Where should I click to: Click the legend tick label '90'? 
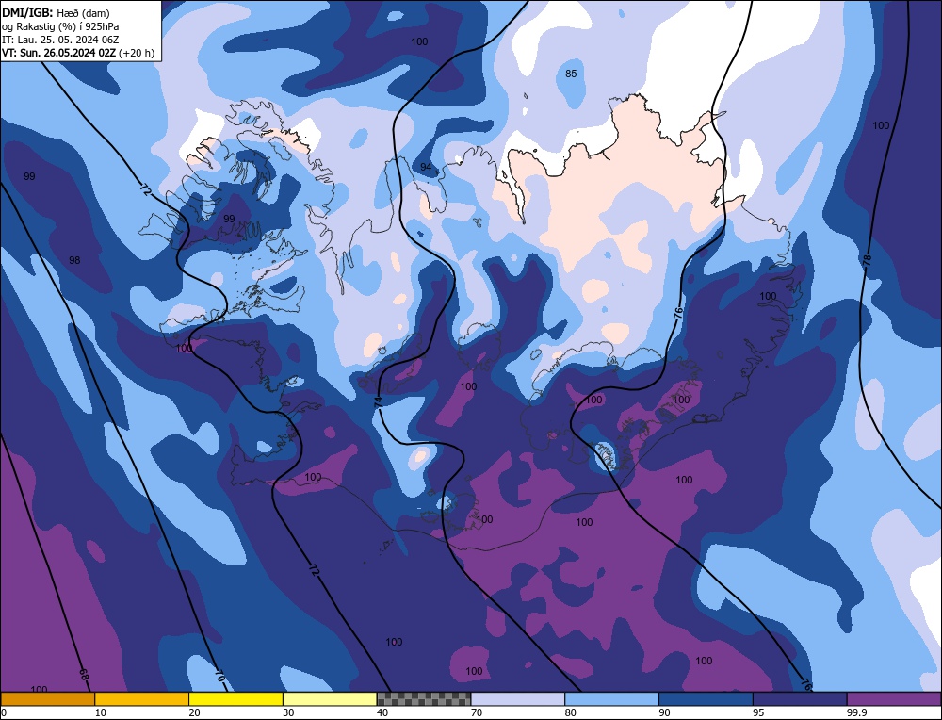click(x=664, y=712)
